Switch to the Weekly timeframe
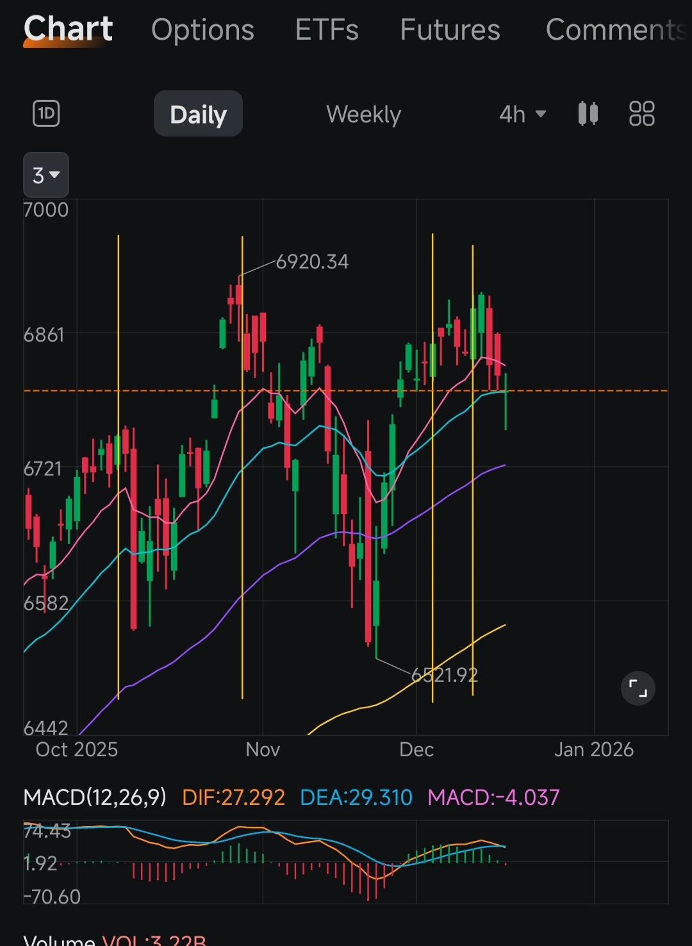This screenshot has height=946, width=692. [363, 114]
